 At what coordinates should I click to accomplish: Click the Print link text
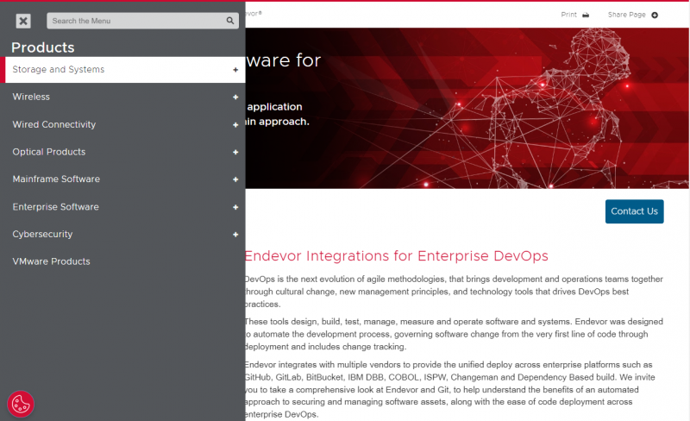pyautogui.click(x=568, y=15)
